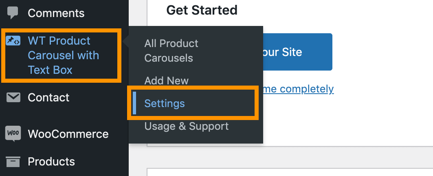Click the Products archive box icon

point(13,161)
